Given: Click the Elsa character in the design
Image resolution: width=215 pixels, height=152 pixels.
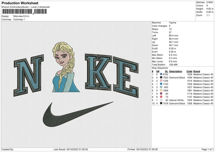Looking at the screenshot, I should tap(66, 67).
